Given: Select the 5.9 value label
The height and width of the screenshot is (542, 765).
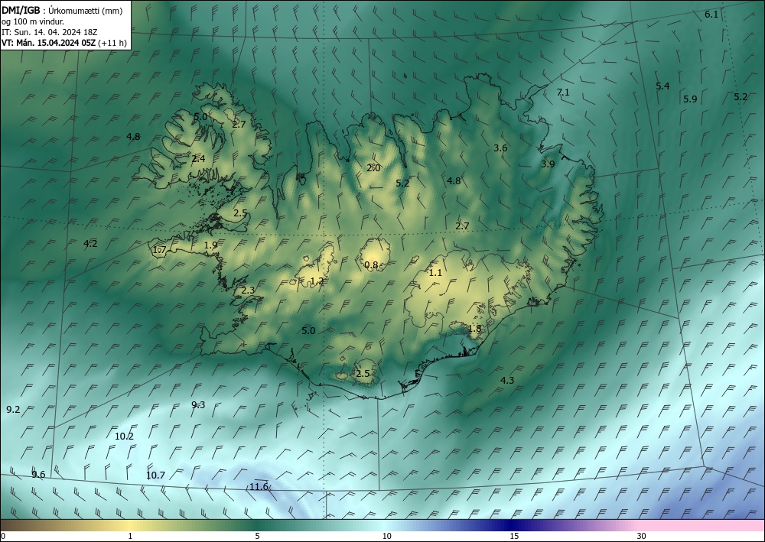Looking at the screenshot, I should [690, 99].
